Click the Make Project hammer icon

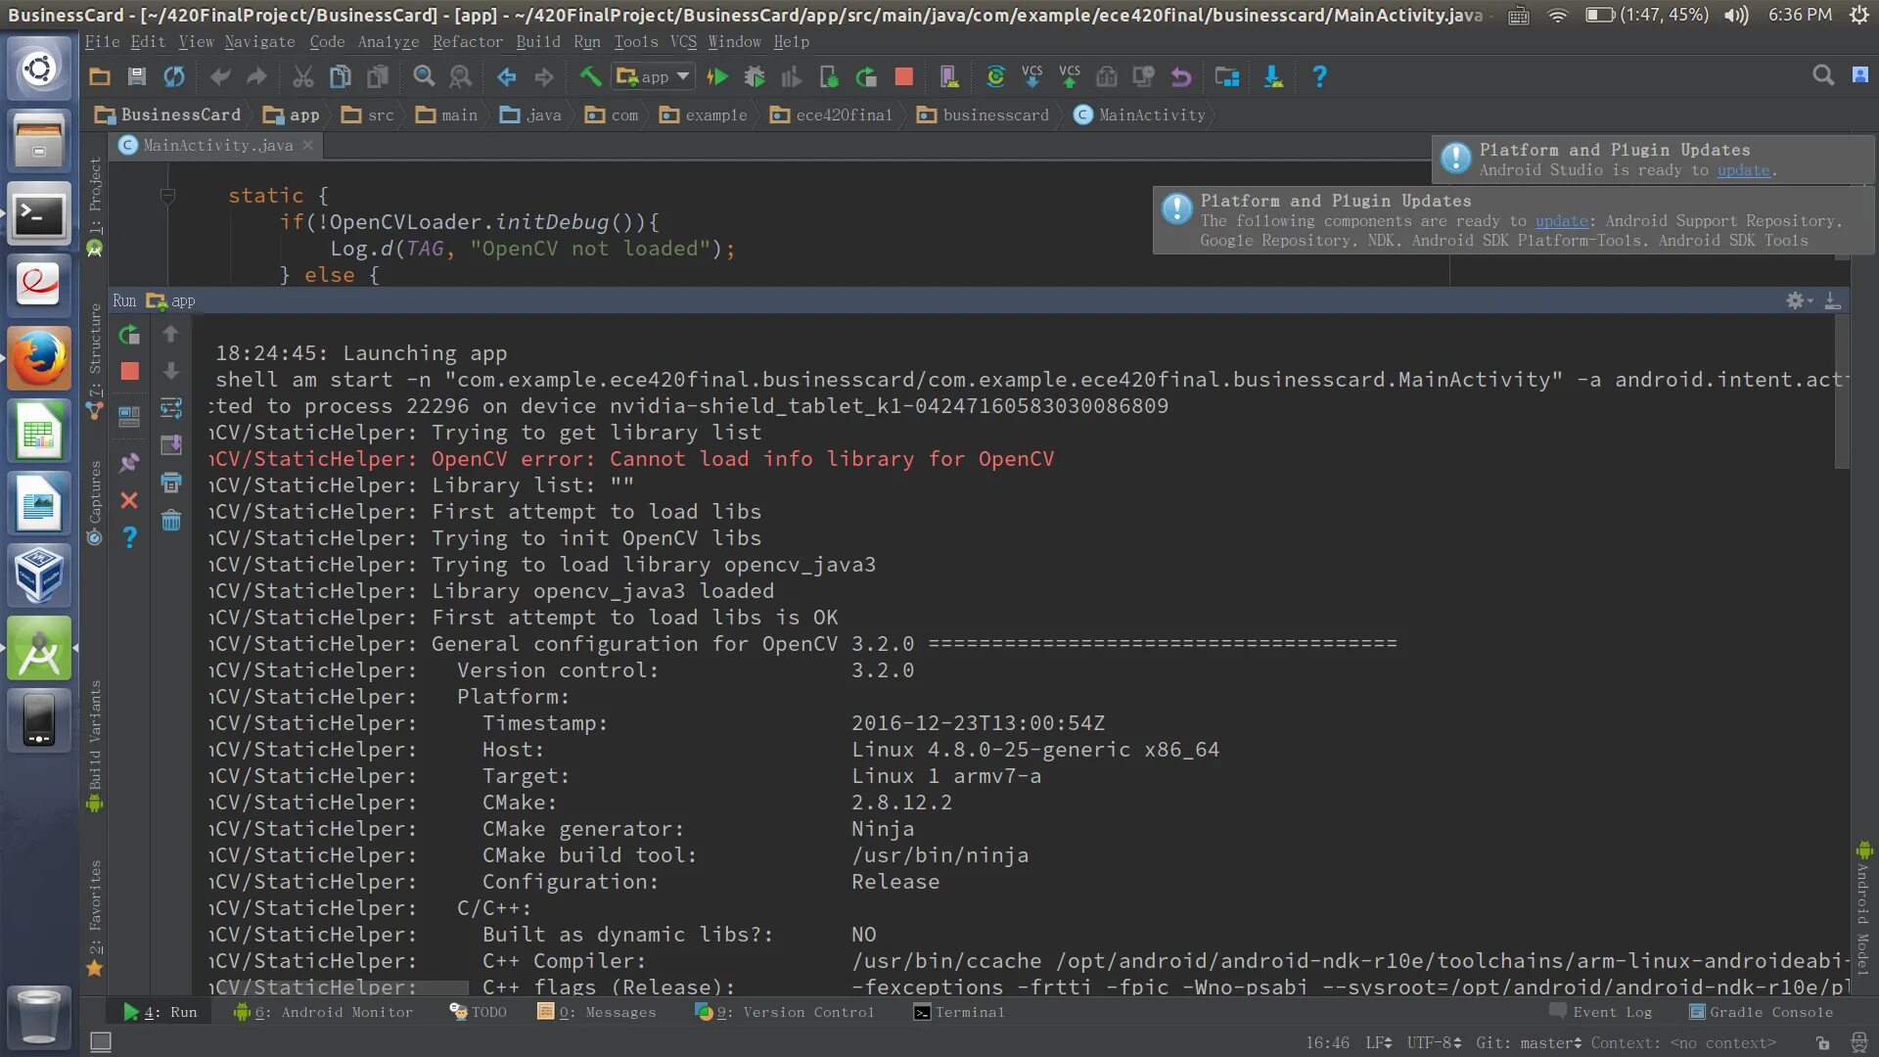pyautogui.click(x=590, y=76)
